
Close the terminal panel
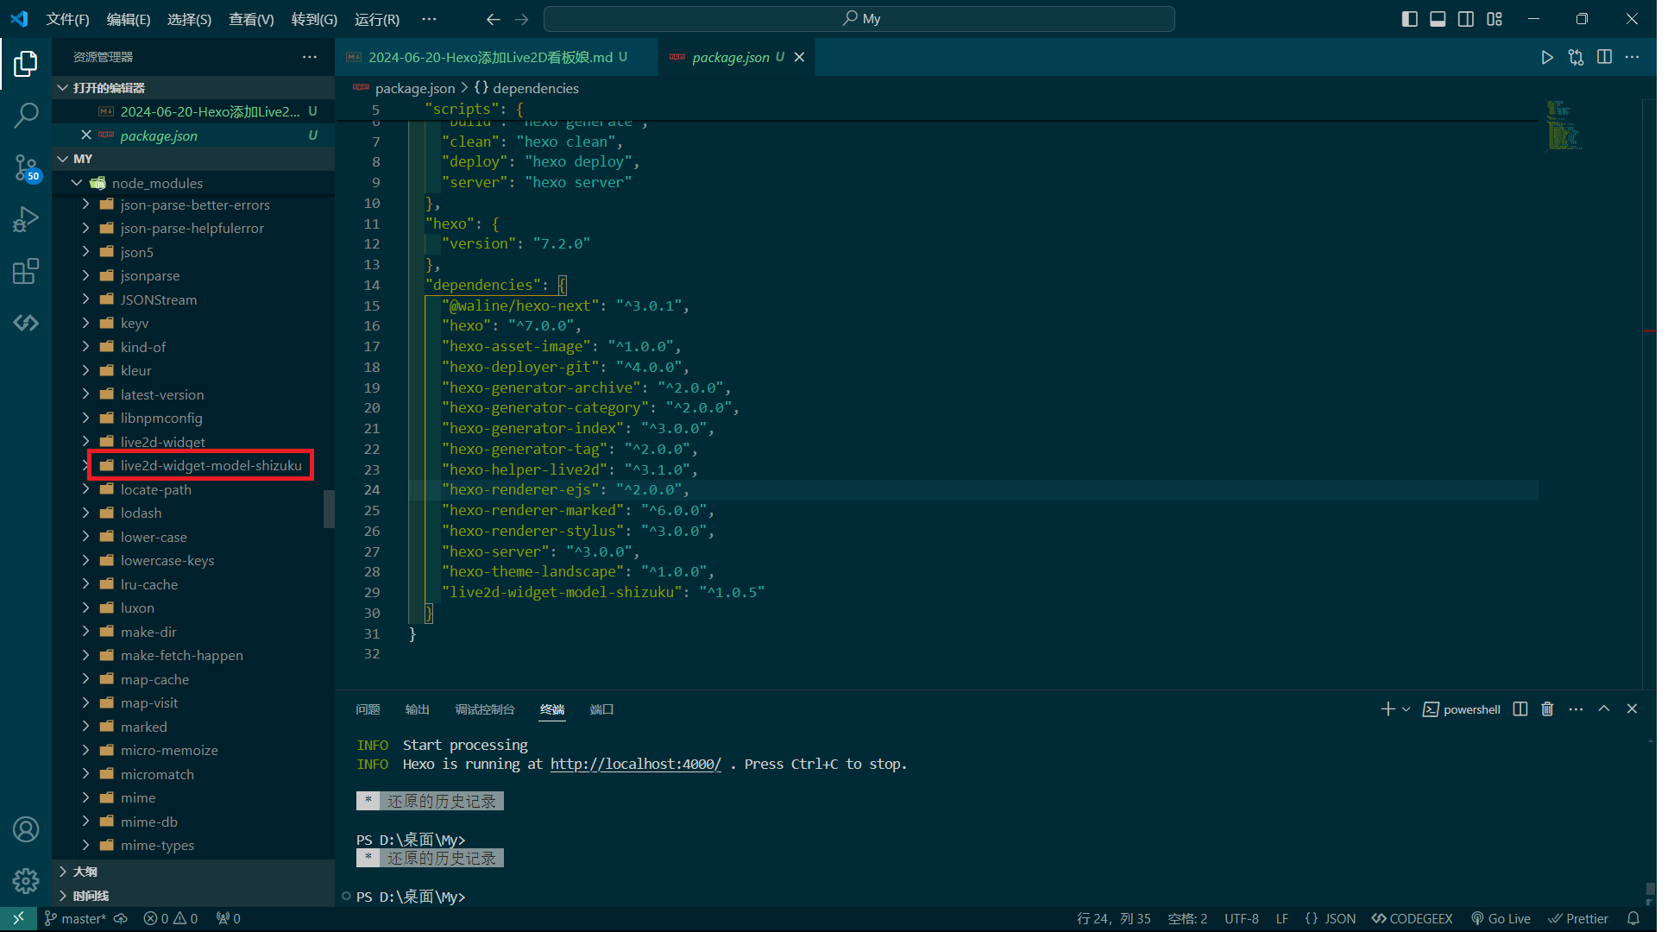[x=1632, y=708]
